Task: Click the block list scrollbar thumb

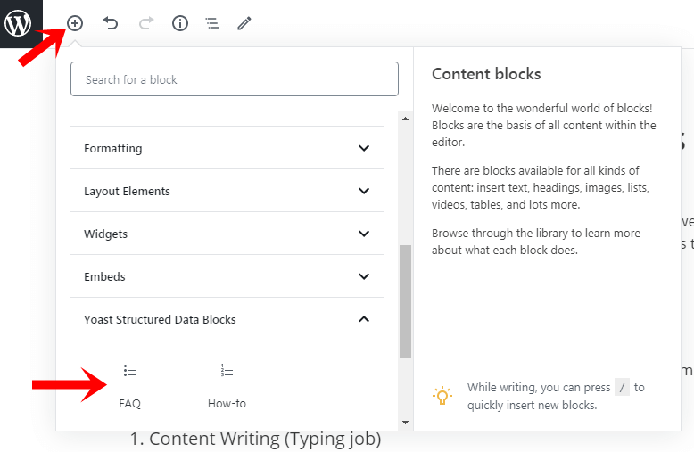Action: pos(405,301)
